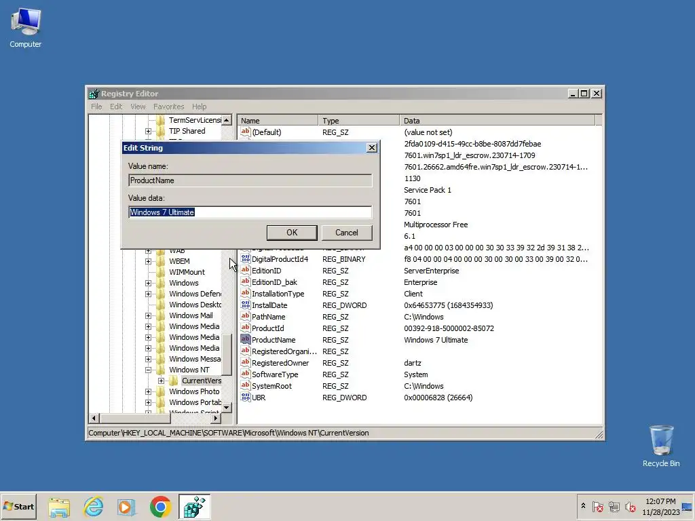Click the Type column header
The width and height of the screenshot is (695, 521).
point(358,121)
